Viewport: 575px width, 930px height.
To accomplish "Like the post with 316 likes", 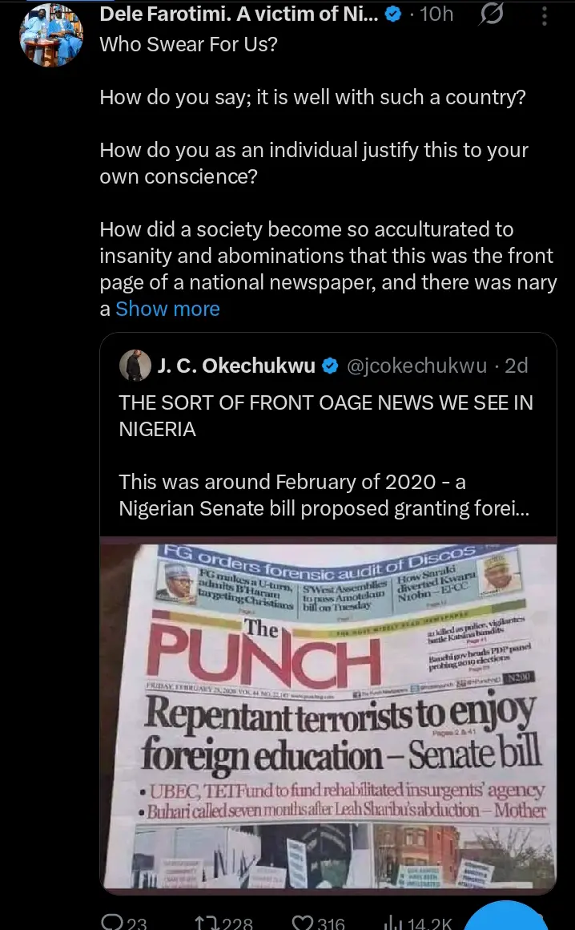I will tap(306, 924).
